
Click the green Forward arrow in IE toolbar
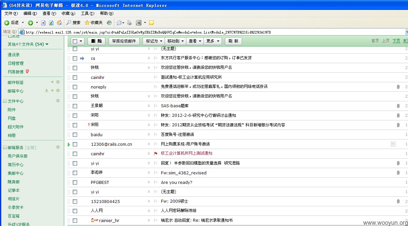(x=30, y=23)
